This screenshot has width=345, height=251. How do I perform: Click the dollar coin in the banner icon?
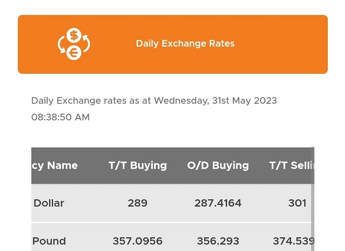[x=74, y=35]
